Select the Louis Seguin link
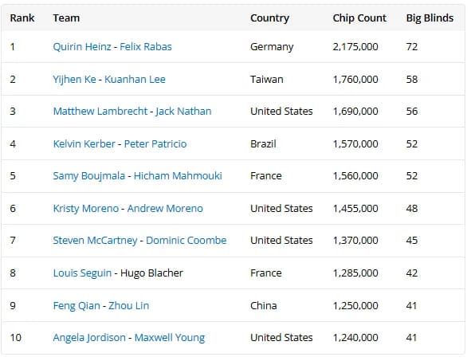Screen dimensions: 471x361 [x=82, y=273]
